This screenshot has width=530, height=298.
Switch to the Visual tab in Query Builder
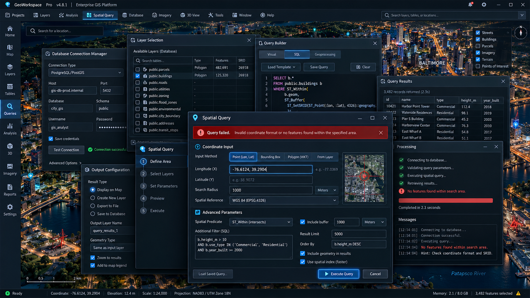272,54
